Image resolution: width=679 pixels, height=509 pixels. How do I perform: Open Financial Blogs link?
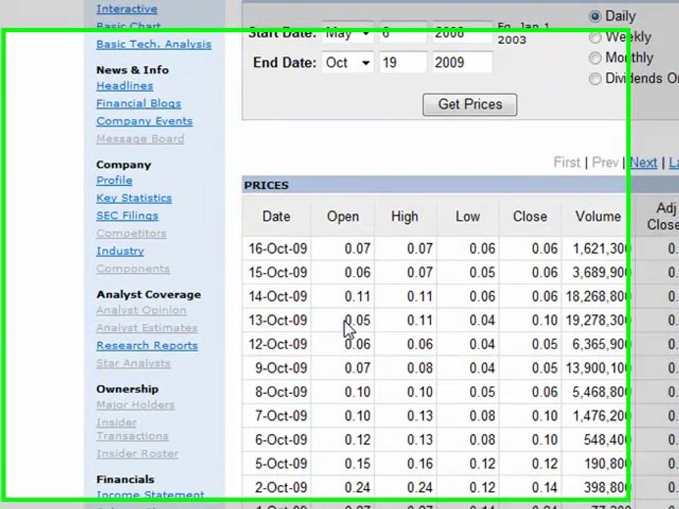click(139, 103)
